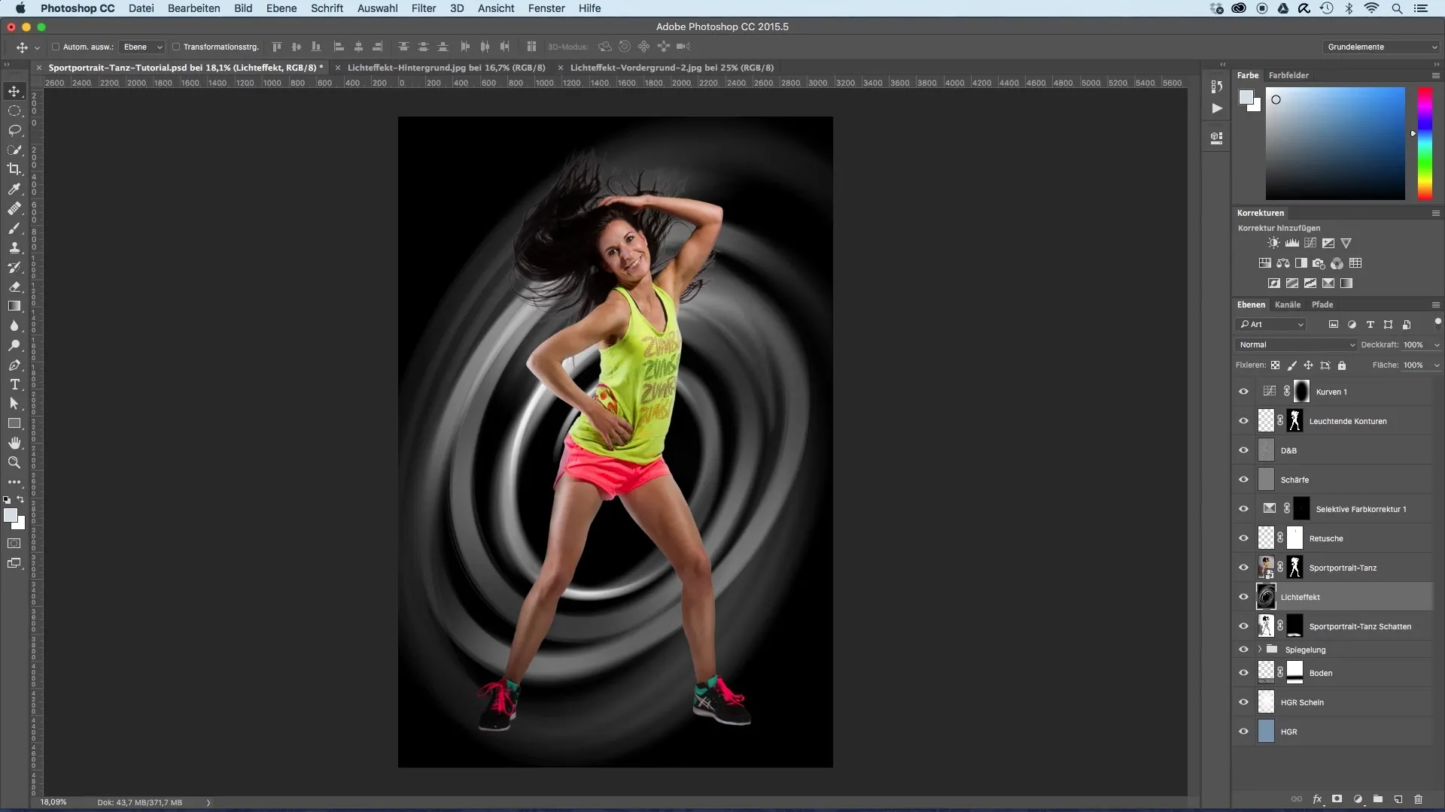The height and width of the screenshot is (812, 1445).
Task: Hide the HGR layer
Action: (x=1243, y=732)
